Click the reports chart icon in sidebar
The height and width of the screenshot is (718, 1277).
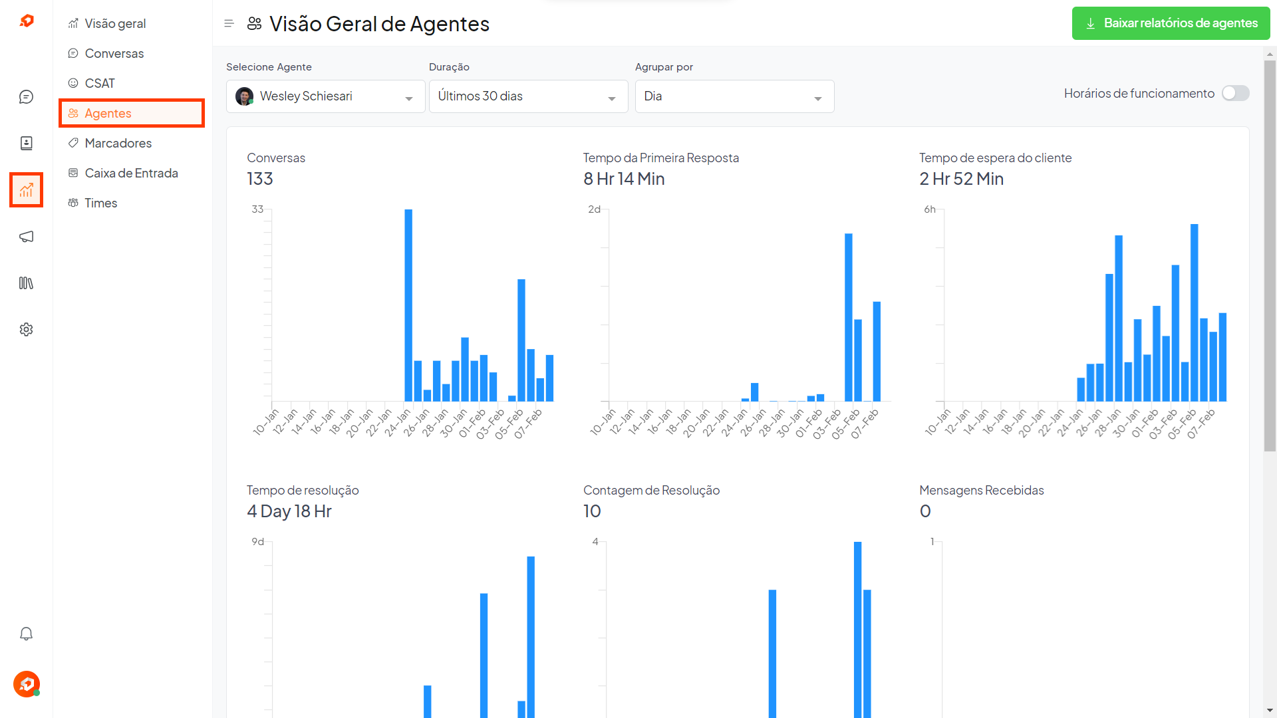tap(26, 190)
